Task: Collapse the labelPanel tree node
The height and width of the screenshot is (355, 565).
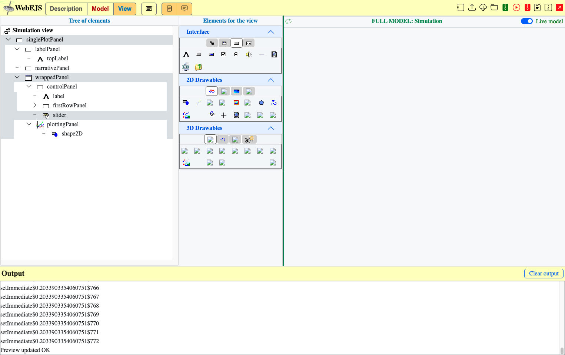Action: coord(17,49)
